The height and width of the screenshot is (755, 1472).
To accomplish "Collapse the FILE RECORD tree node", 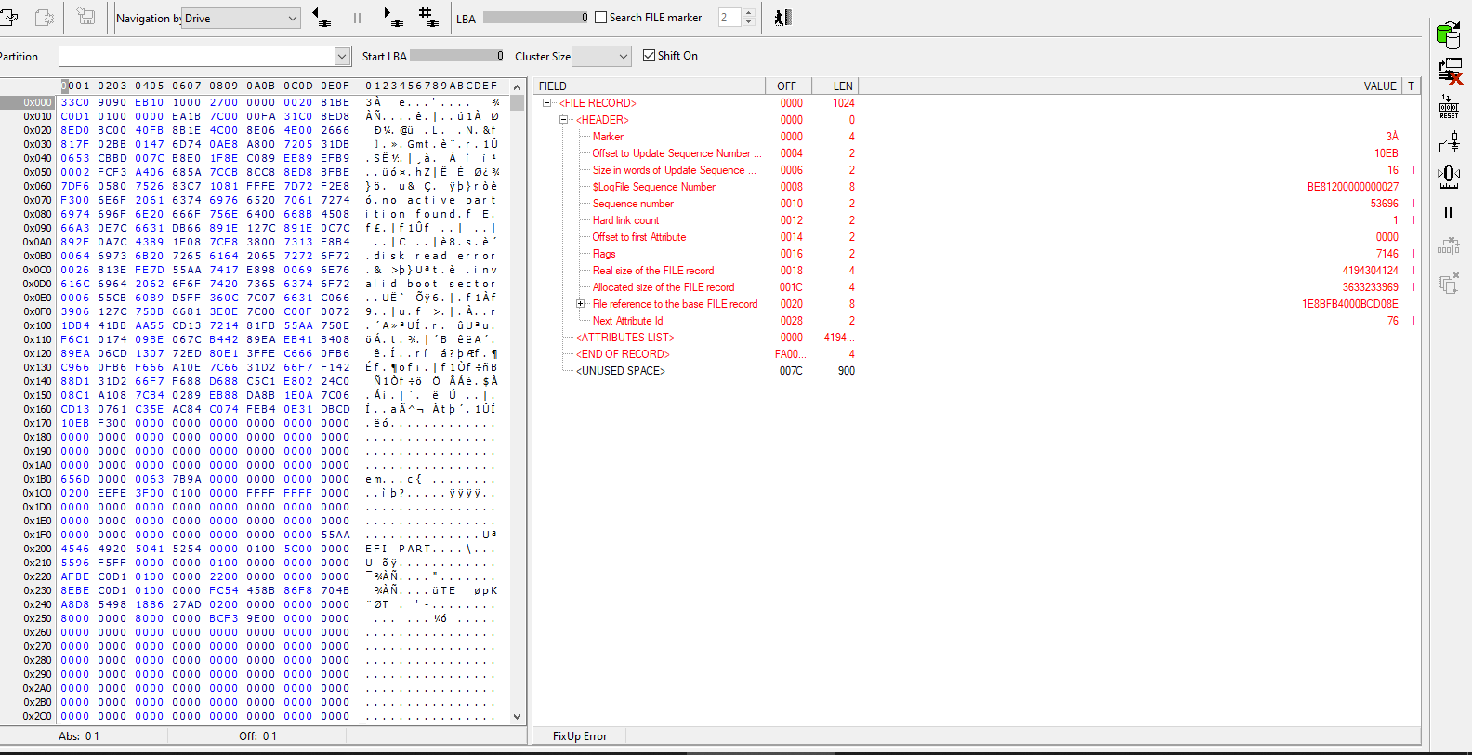I will [x=546, y=103].
